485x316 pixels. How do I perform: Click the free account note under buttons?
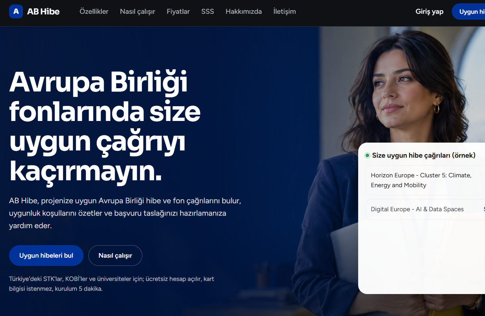[111, 284]
